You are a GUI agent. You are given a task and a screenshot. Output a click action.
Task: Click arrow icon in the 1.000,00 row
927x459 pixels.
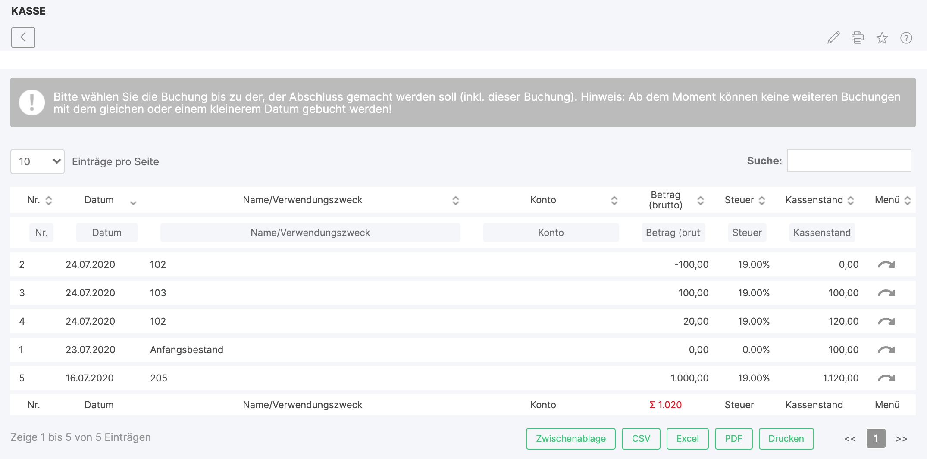point(886,378)
